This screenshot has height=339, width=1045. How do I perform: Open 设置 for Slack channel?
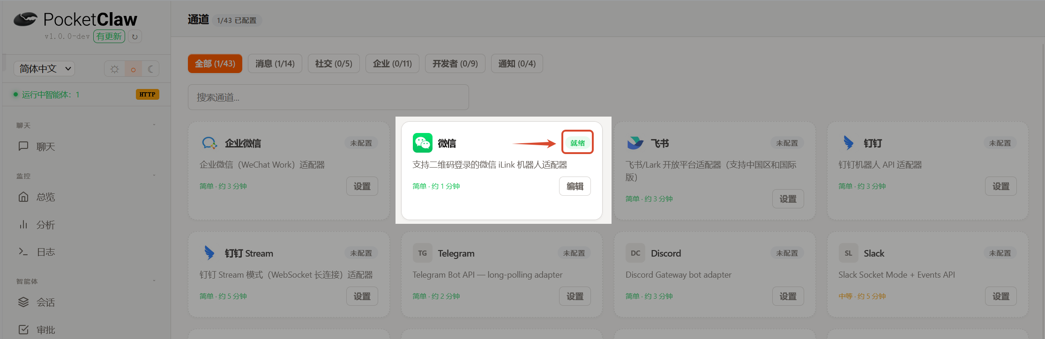1001,296
